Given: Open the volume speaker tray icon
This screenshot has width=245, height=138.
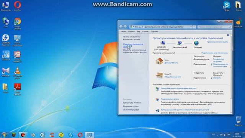Looking at the screenshot, I should (x=225, y=135).
